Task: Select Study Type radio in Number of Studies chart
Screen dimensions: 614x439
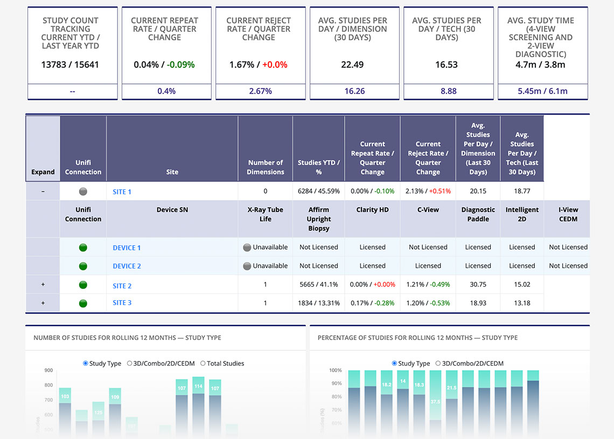Action: [x=86, y=364]
